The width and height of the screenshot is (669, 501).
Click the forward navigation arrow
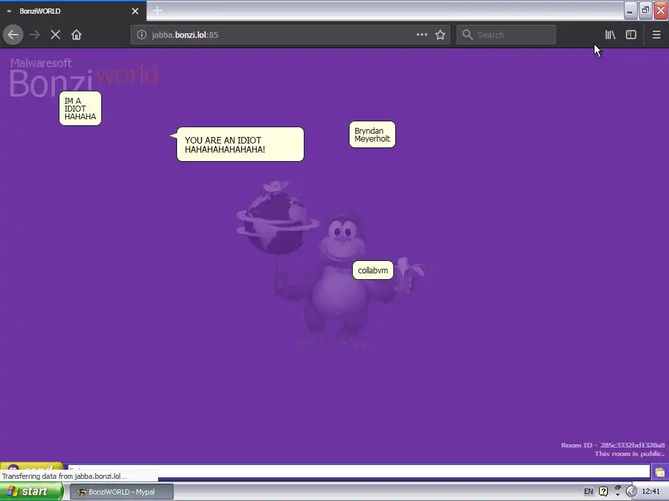coord(35,35)
